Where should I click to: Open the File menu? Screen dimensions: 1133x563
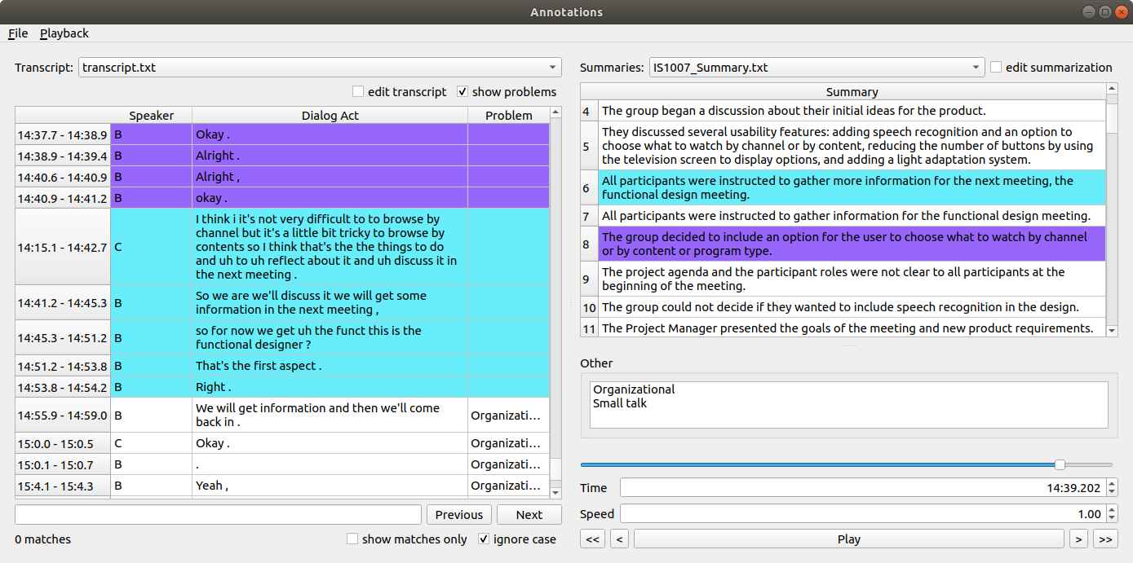click(x=18, y=33)
